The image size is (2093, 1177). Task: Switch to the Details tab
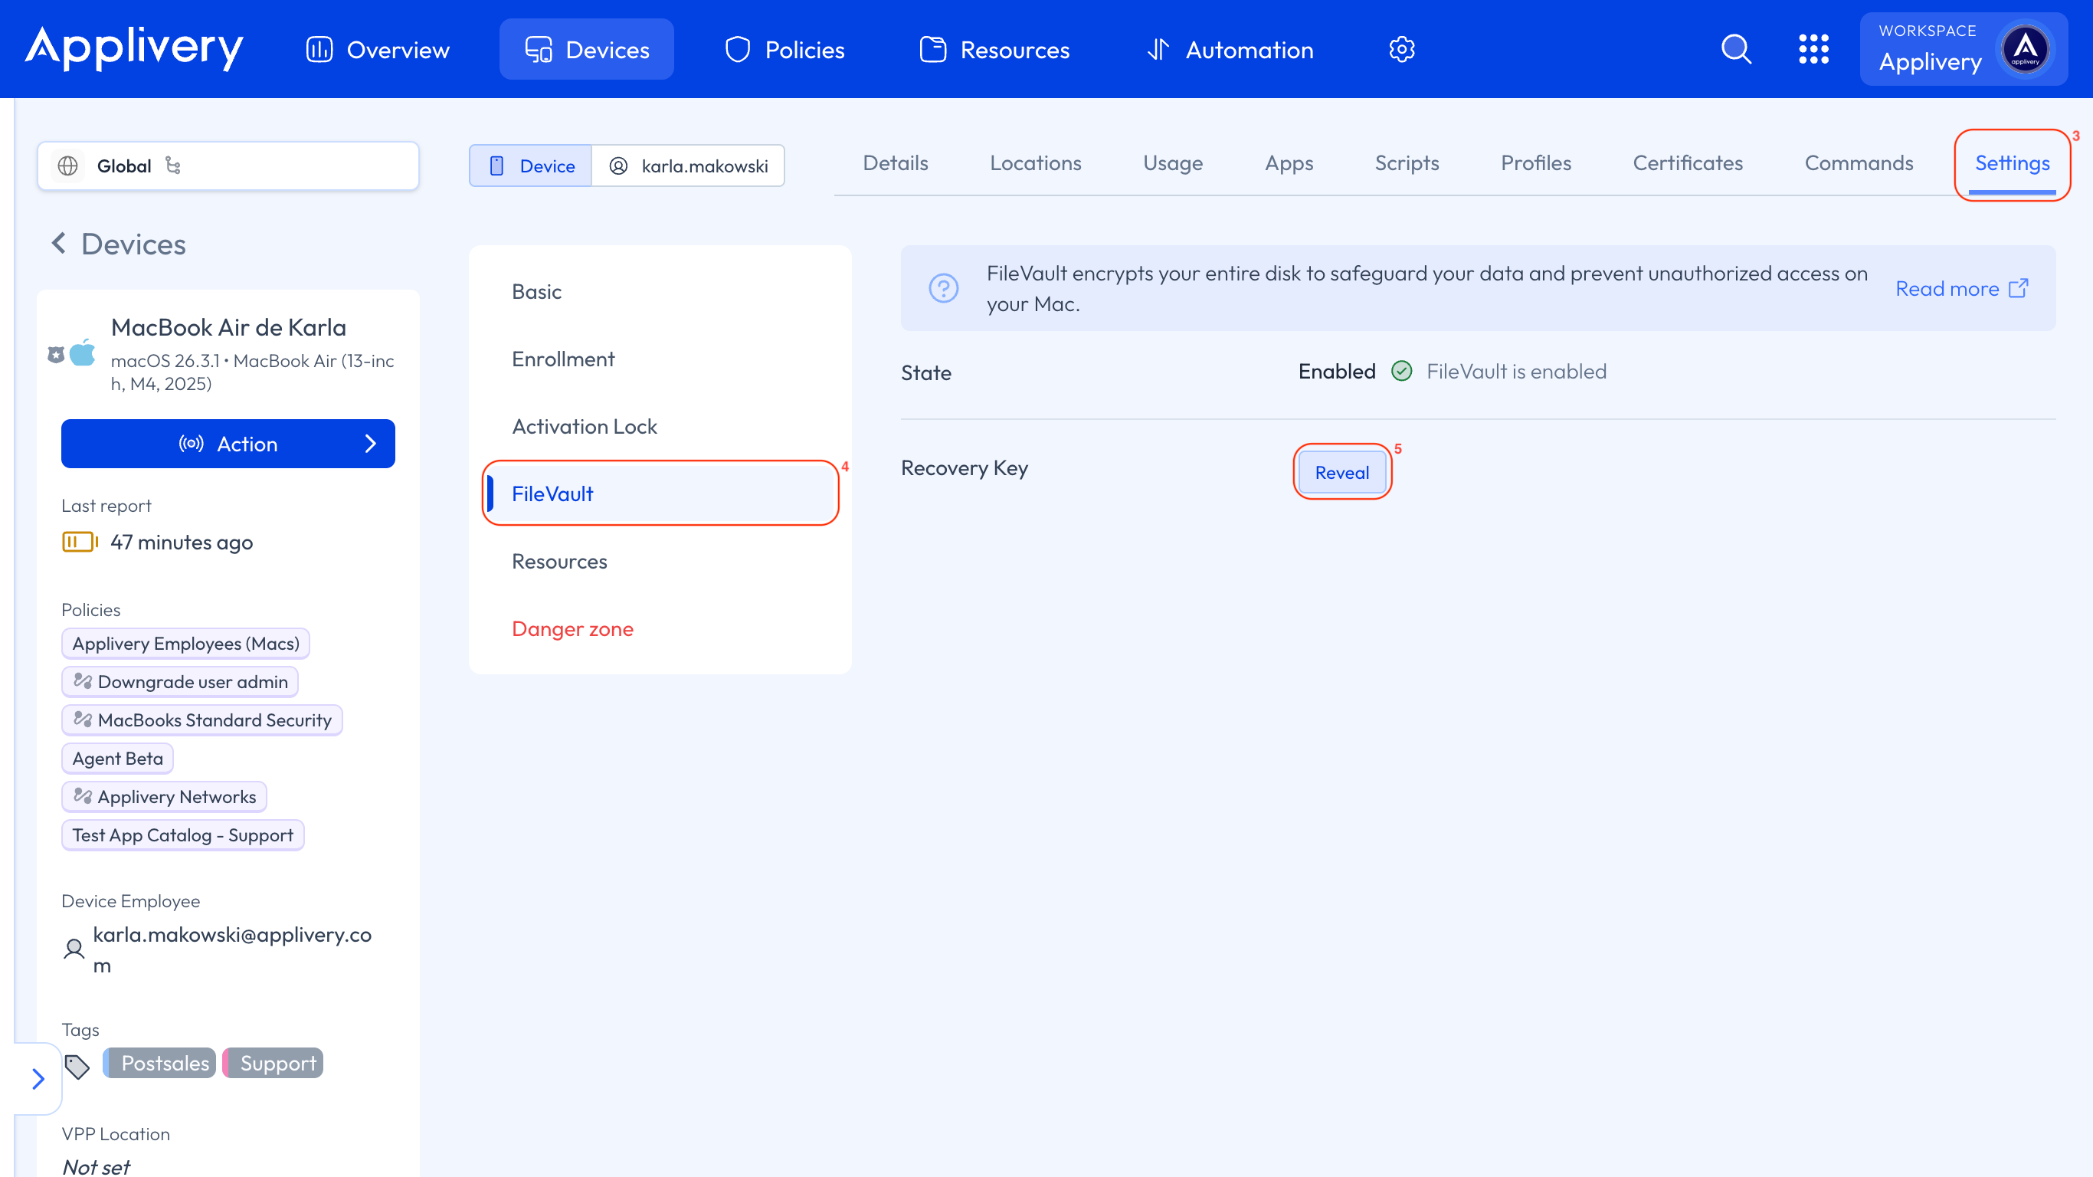coord(896,163)
